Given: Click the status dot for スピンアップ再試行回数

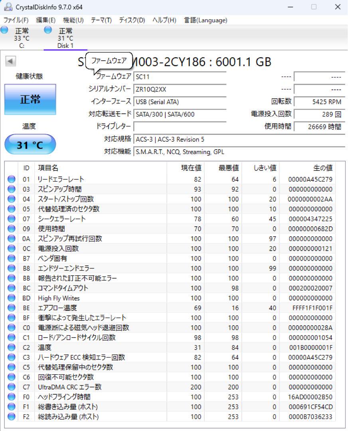Looking at the screenshot, I should (x=12, y=239).
